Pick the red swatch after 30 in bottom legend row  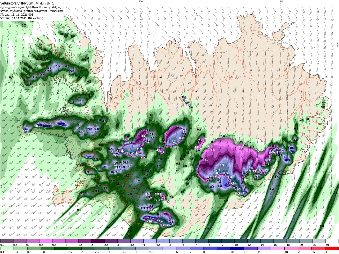[x=332, y=248]
